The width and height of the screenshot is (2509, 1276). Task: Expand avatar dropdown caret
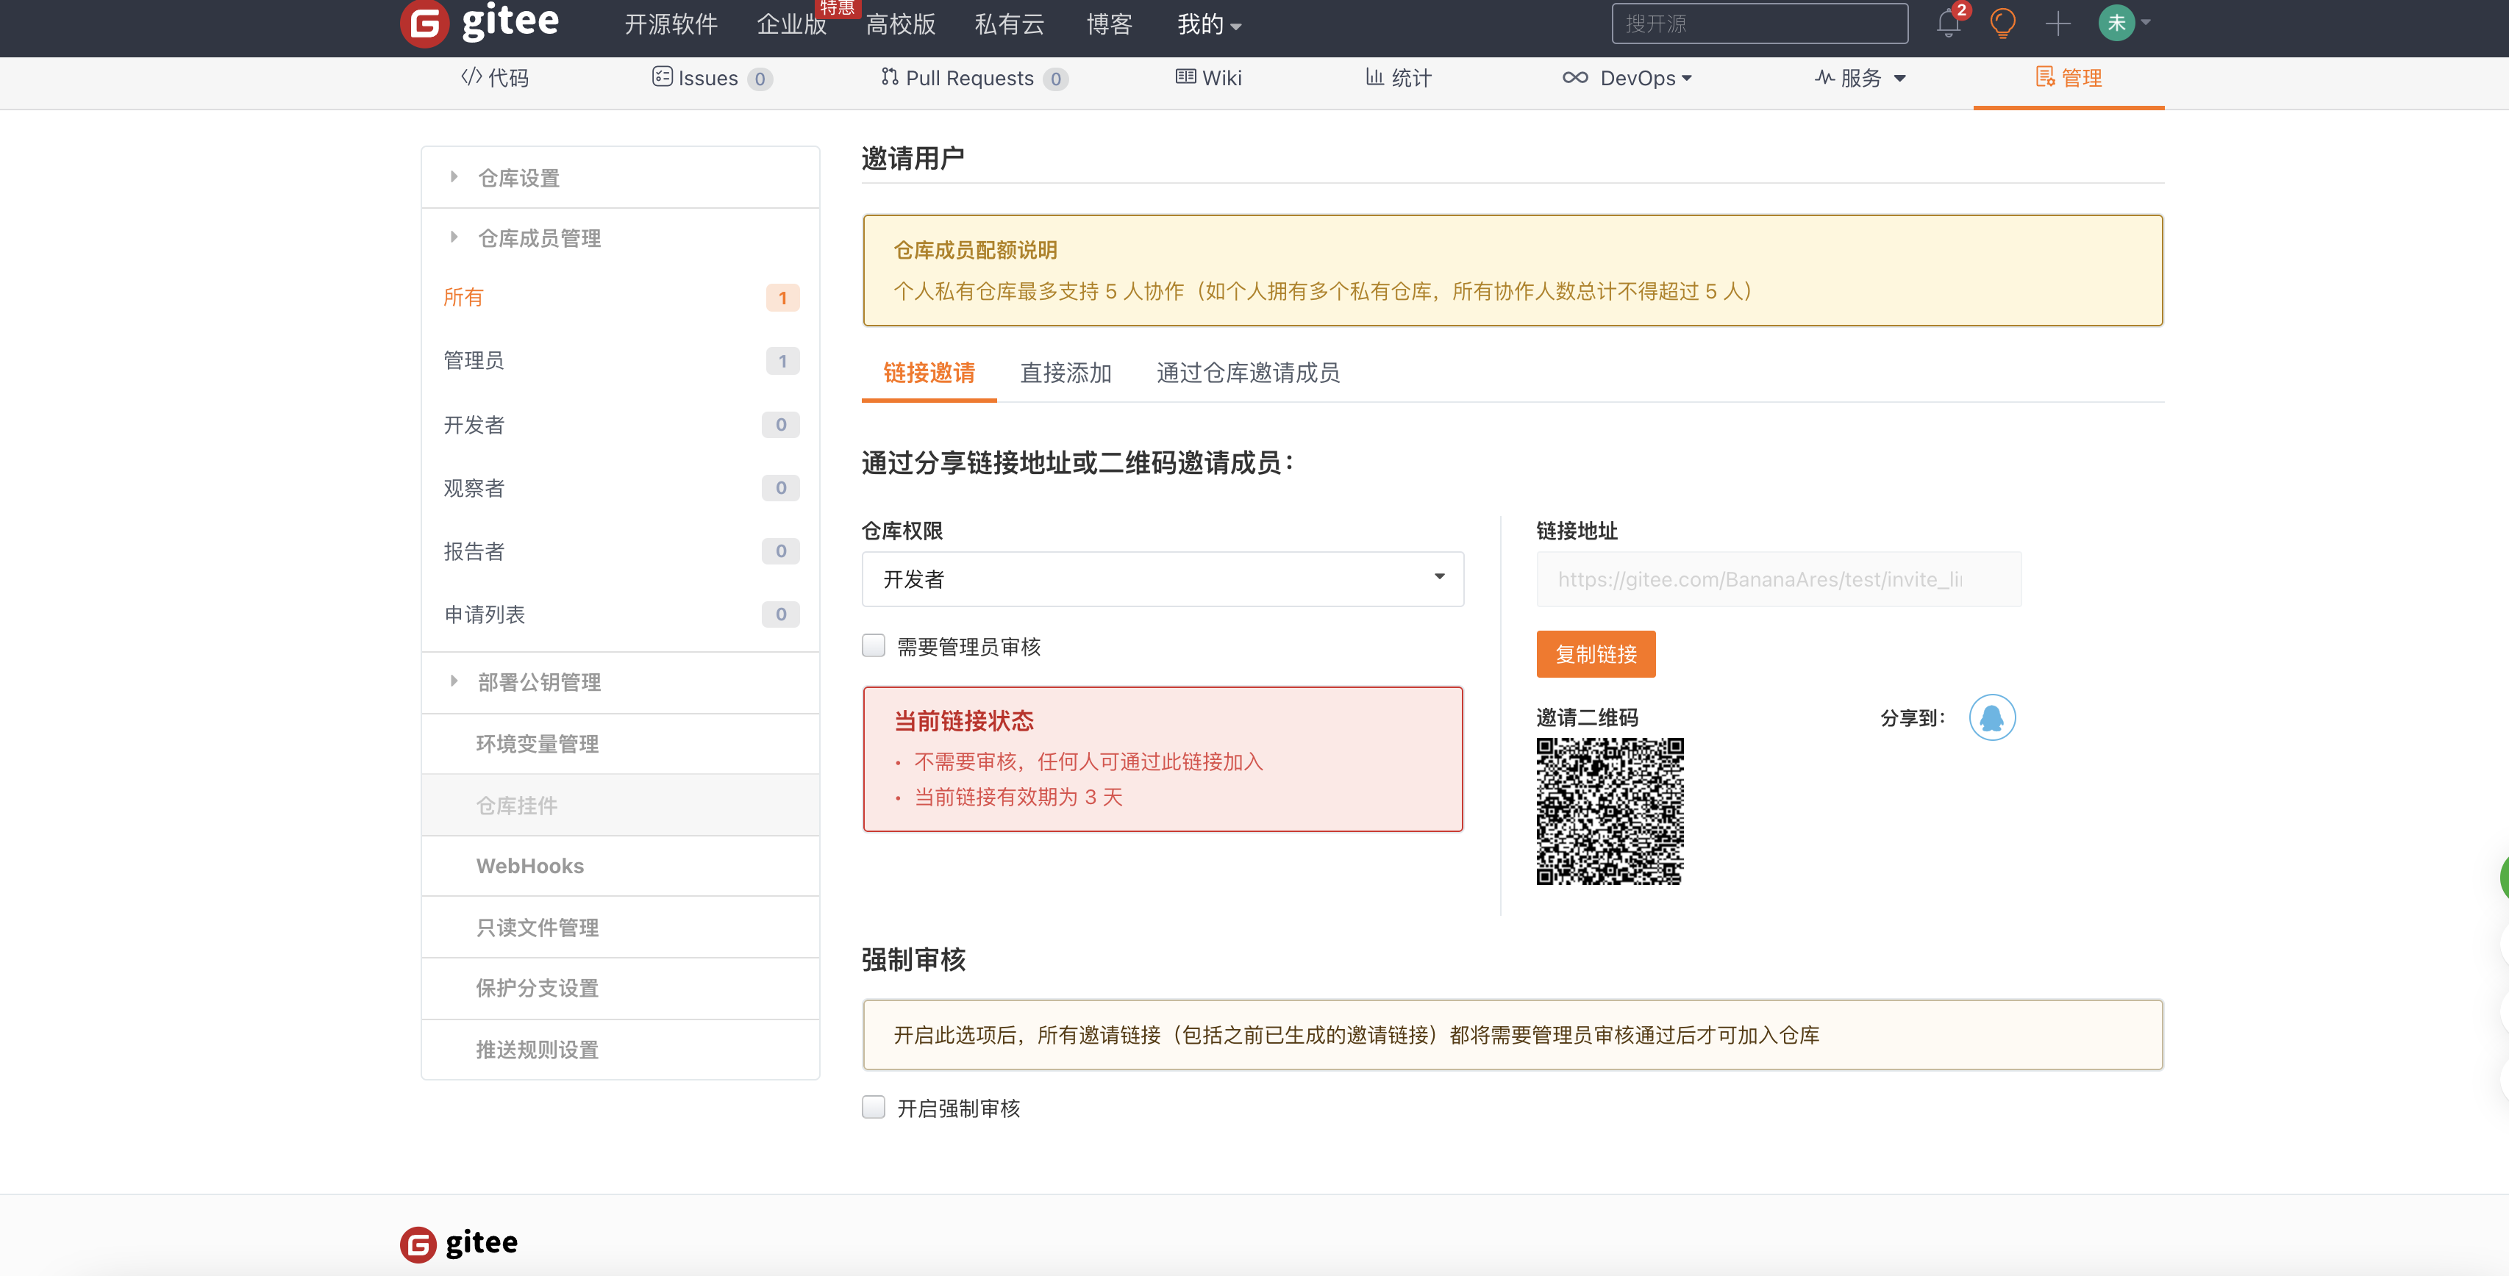pyautogui.click(x=2146, y=22)
